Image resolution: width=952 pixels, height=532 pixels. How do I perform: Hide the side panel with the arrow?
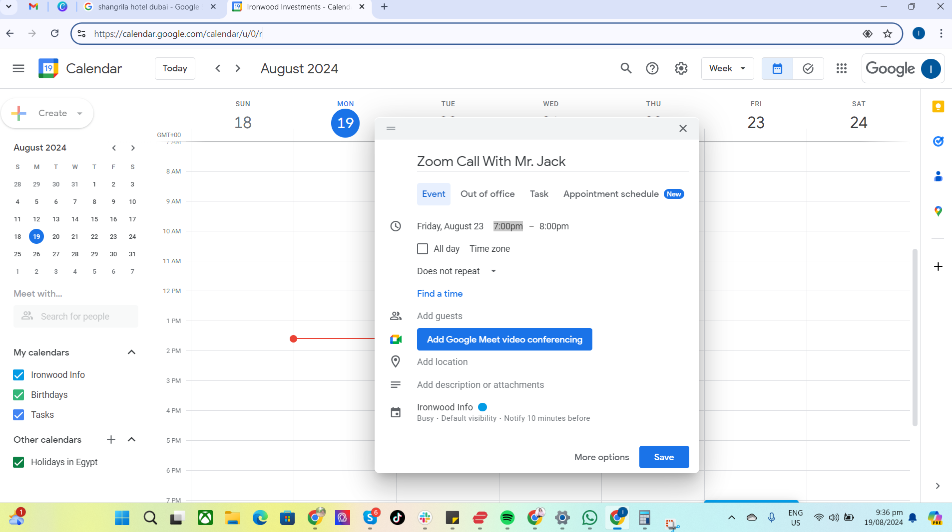click(938, 486)
